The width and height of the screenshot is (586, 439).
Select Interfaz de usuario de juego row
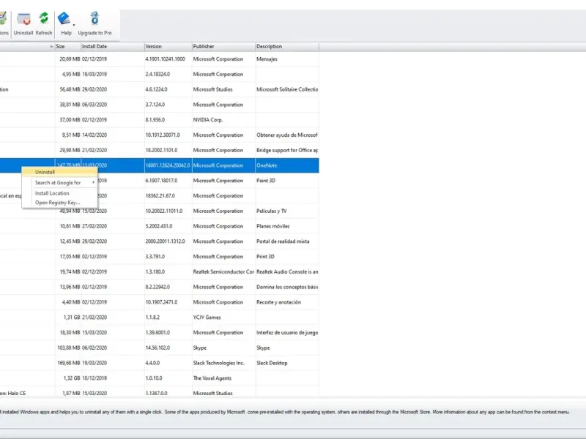(x=287, y=333)
